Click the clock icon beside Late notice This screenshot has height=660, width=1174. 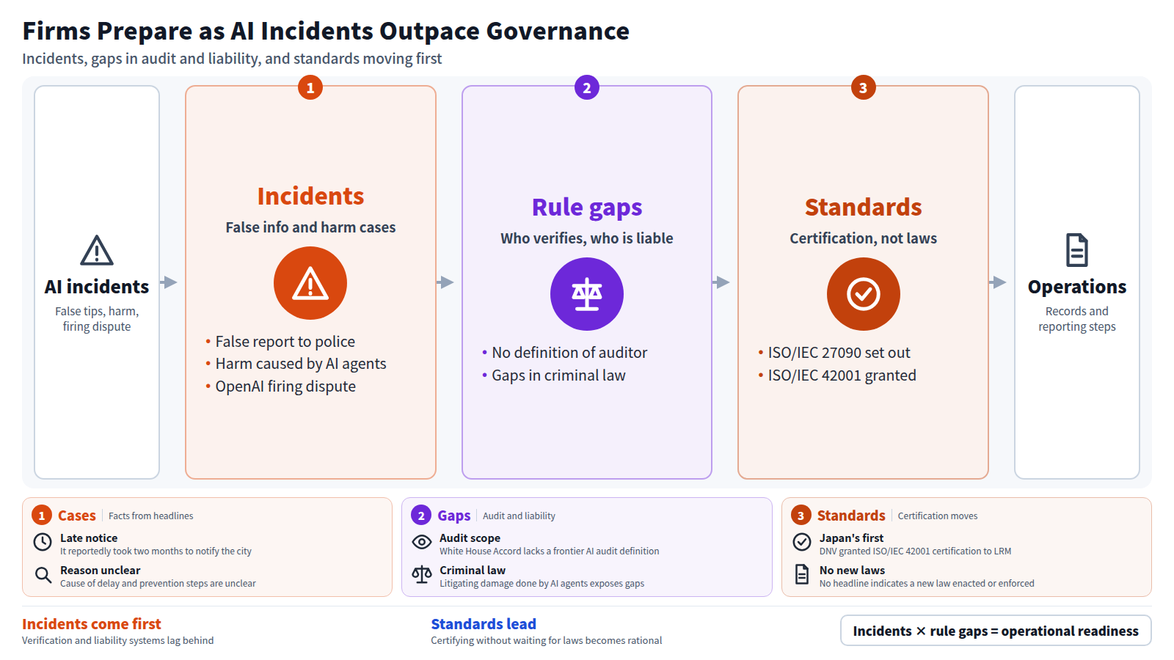[x=43, y=543]
